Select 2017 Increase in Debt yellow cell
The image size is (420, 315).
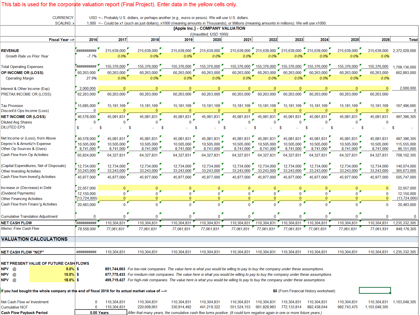[x=112, y=188]
